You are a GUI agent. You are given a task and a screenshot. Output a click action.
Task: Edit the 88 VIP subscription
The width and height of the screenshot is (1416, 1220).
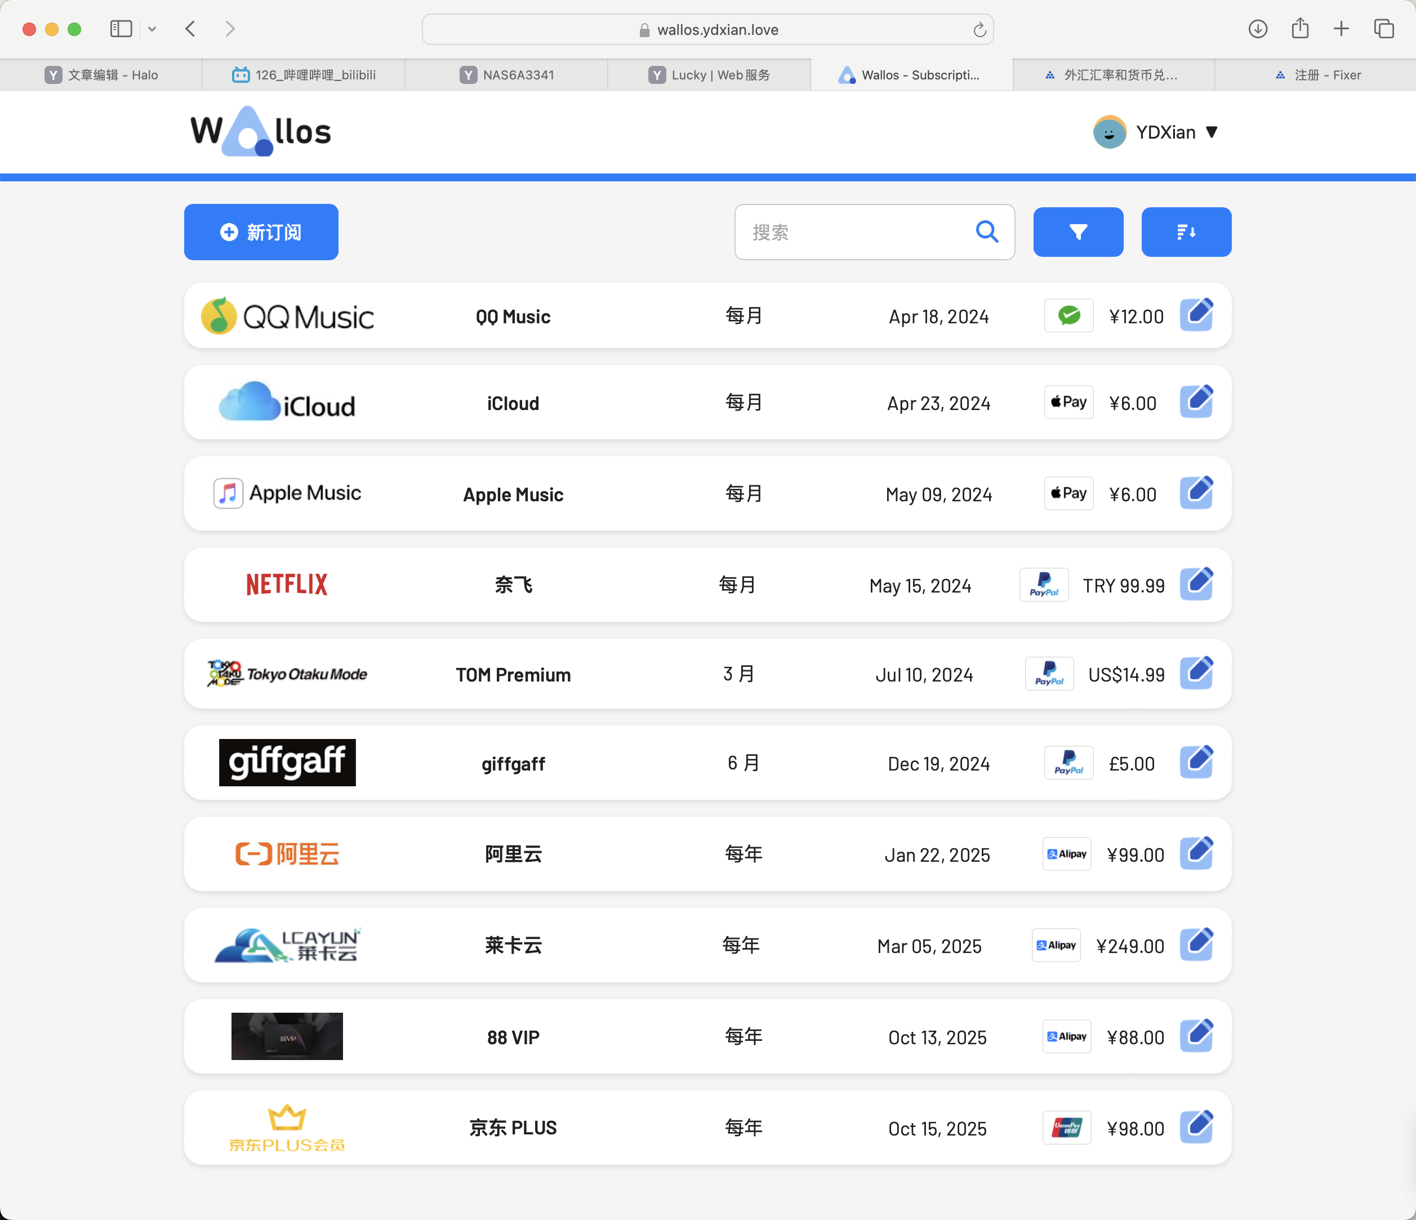tap(1196, 1036)
